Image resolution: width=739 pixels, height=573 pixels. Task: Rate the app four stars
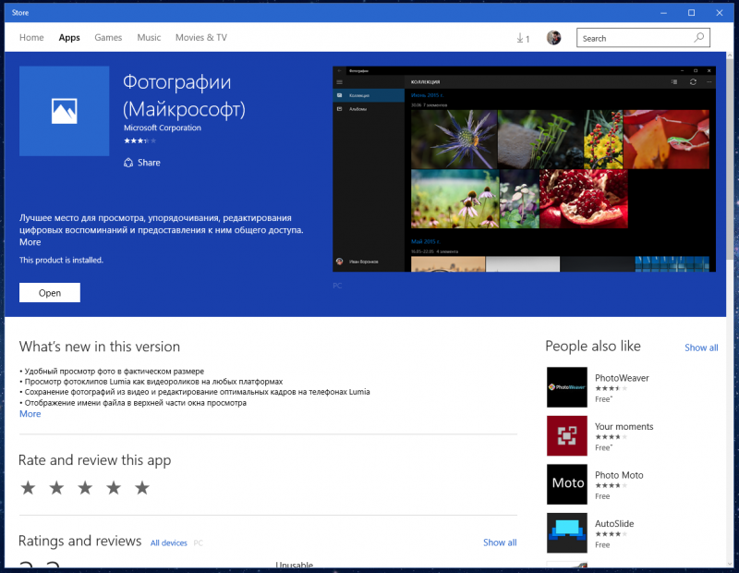click(114, 488)
